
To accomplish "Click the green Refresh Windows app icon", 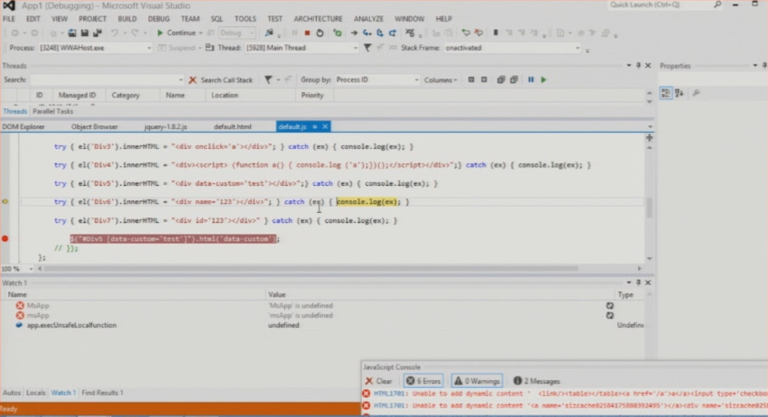I will coord(337,32).
